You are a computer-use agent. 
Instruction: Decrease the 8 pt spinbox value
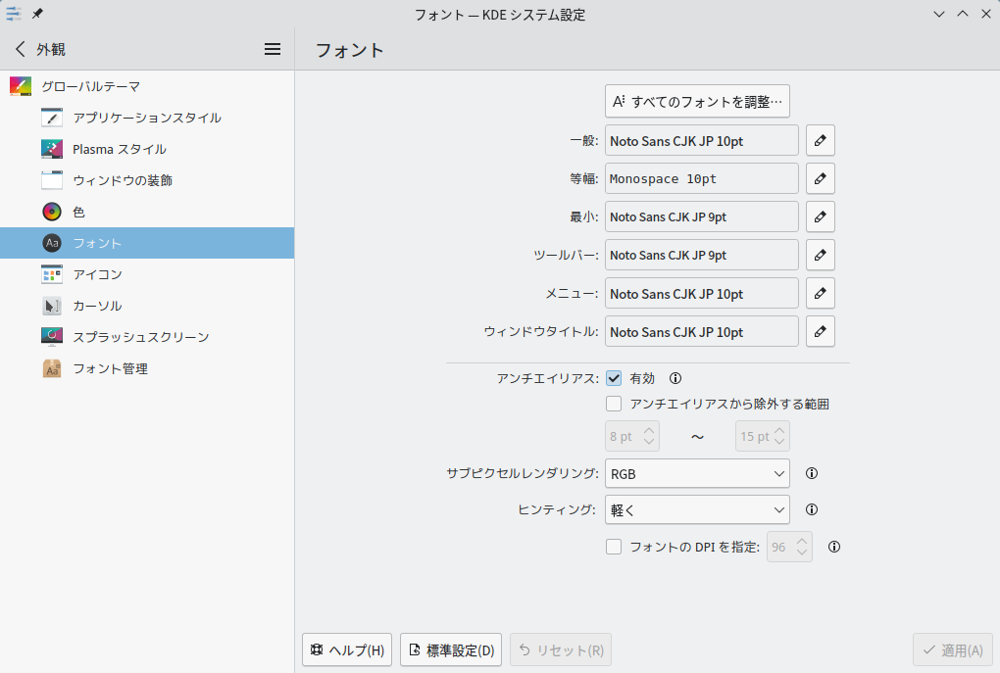[649, 442]
